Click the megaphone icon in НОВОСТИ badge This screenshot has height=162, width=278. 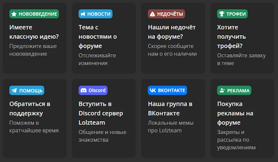[x=83, y=14]
